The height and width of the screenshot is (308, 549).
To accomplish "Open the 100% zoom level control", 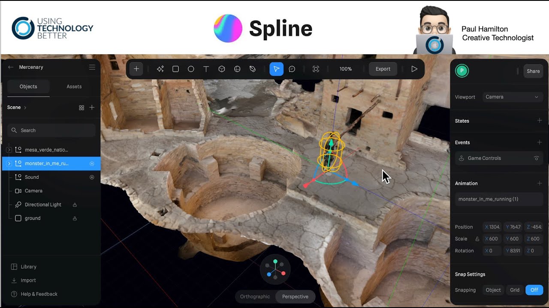I will [x=346, y=69].
